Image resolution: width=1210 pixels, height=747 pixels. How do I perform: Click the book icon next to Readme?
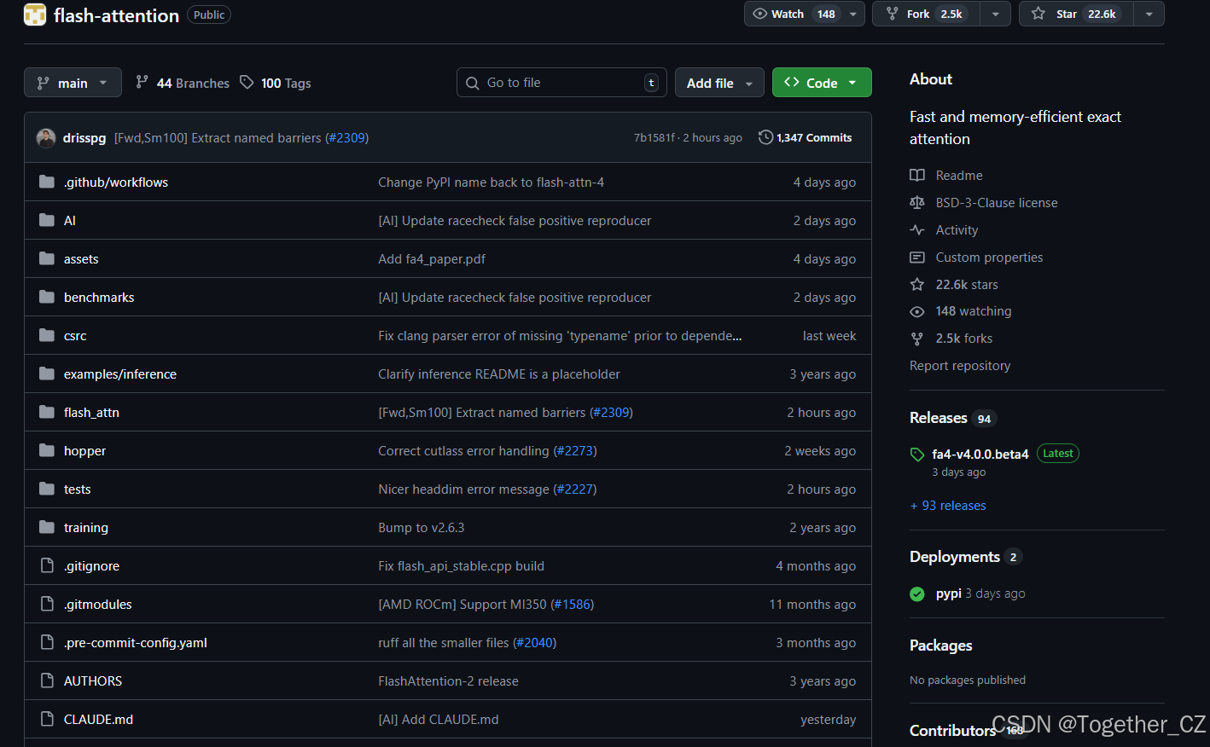(917, 175)
